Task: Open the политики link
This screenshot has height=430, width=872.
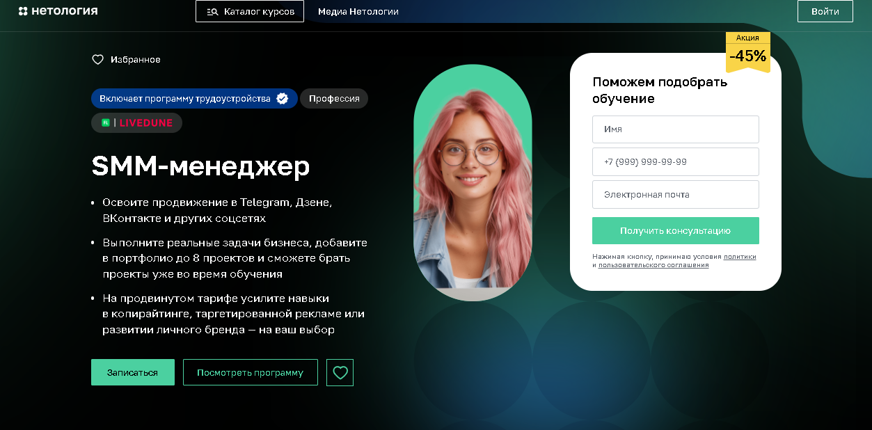Action: point(740,257)
